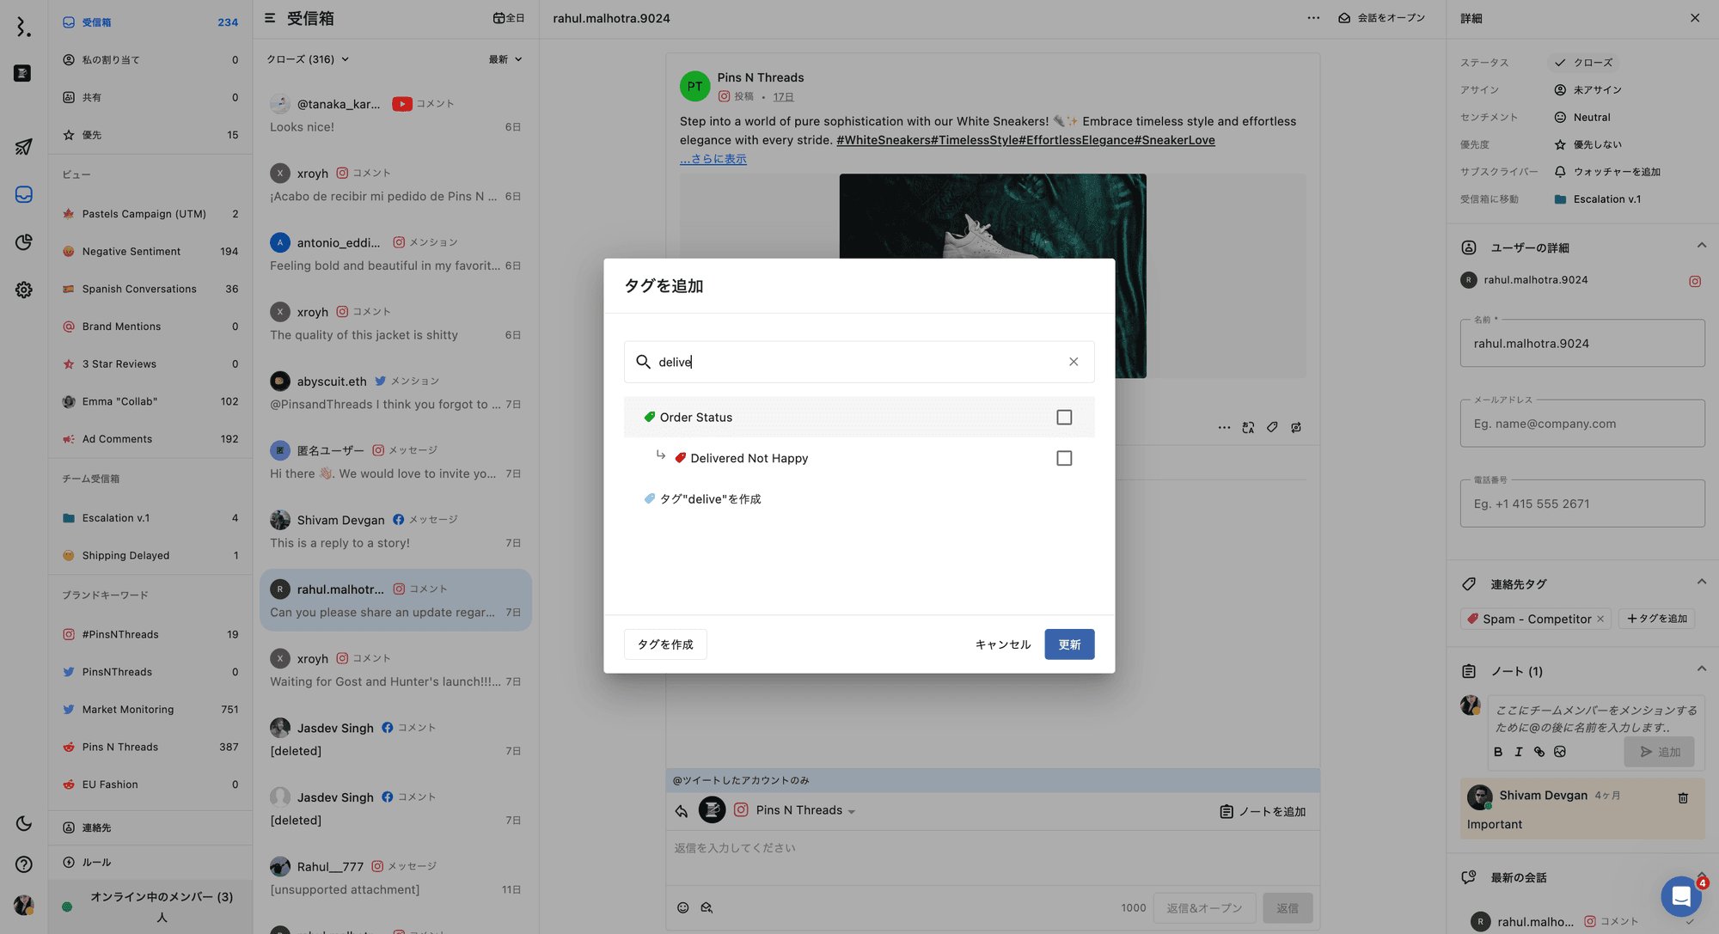Check the Order Status tag checkbox
The image size is (1719, 934).
pyautogui.click(x=1064, y=418)
